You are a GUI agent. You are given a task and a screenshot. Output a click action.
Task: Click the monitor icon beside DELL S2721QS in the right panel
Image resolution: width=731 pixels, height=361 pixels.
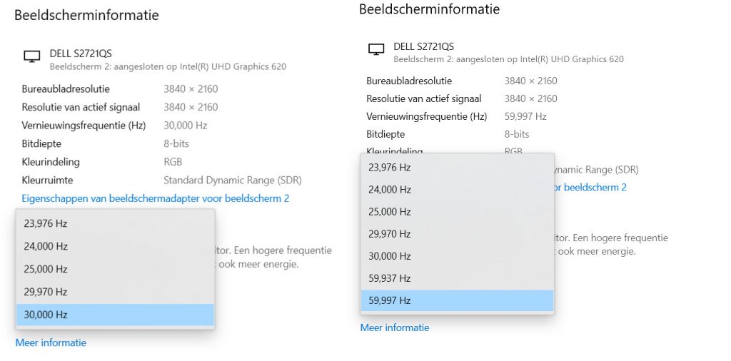tap(376, 50)
